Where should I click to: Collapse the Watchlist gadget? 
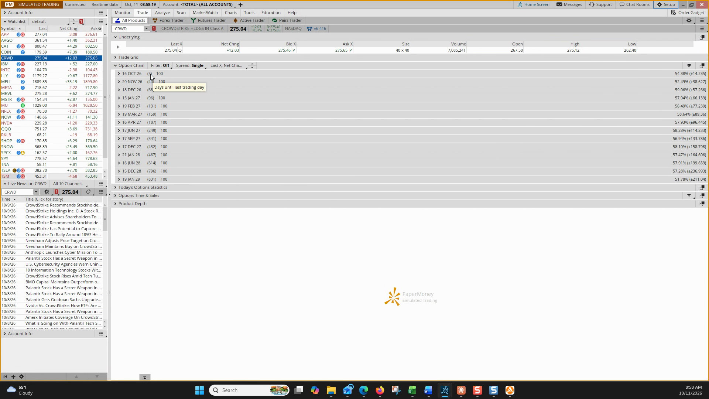[5, 21]
